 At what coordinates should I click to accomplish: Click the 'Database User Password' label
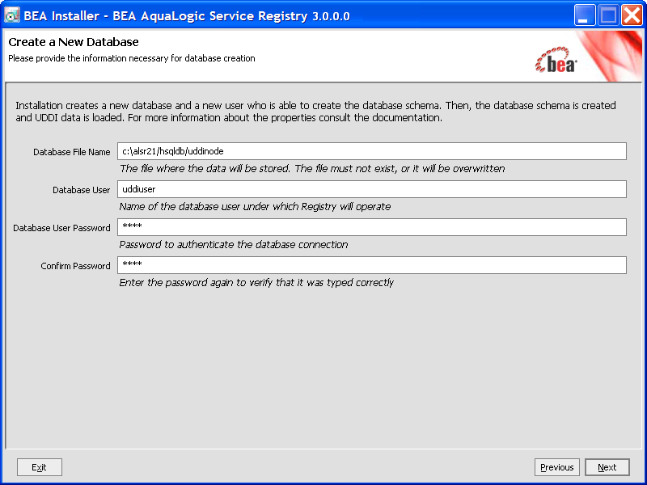coord(61,228)
